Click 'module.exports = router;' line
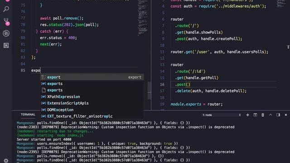The width and height of the screenshot is (290, 163). coord(196,104)
